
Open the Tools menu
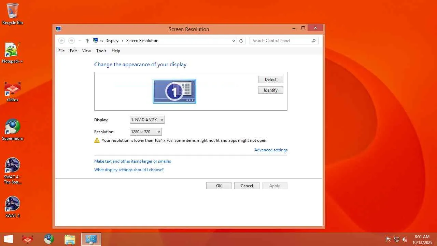tap(101, 51)
